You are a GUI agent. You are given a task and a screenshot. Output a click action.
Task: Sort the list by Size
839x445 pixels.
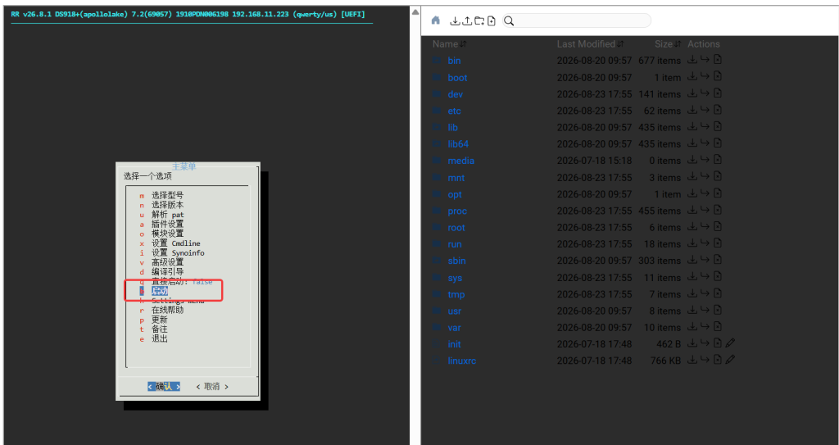668,44
